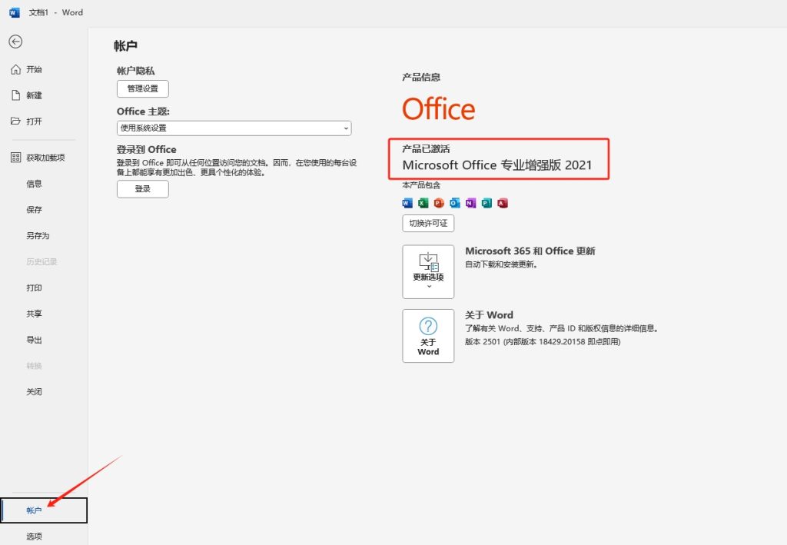Screen dimensions: 787x545
Task: Click the text 产品已激活
Action: pyautogui.click(x=426, y=148)
